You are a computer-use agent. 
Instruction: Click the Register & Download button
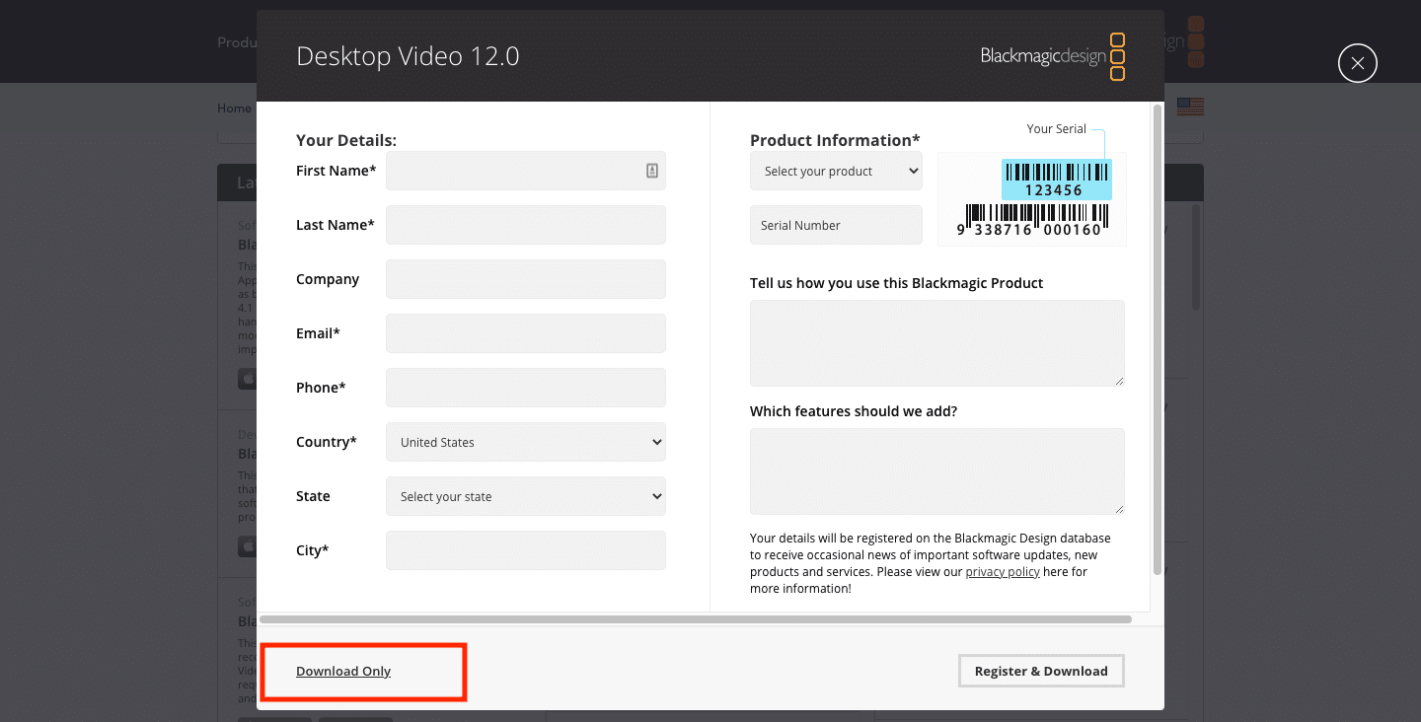[x=1041, y=671]
